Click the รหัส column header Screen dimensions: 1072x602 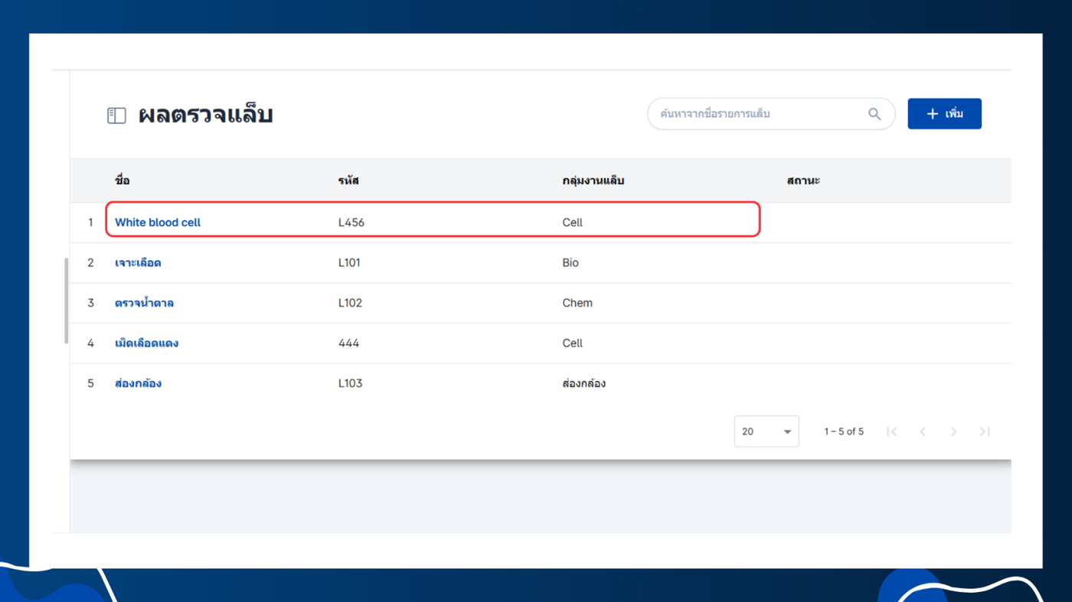point(348,181)
